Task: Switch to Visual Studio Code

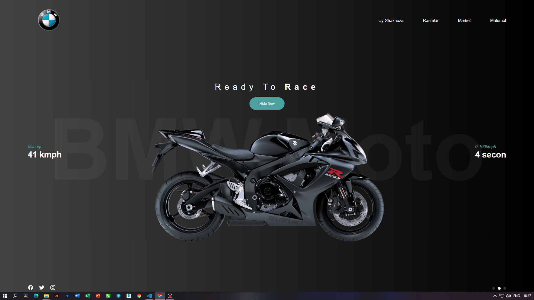Action: coord(149,296)
